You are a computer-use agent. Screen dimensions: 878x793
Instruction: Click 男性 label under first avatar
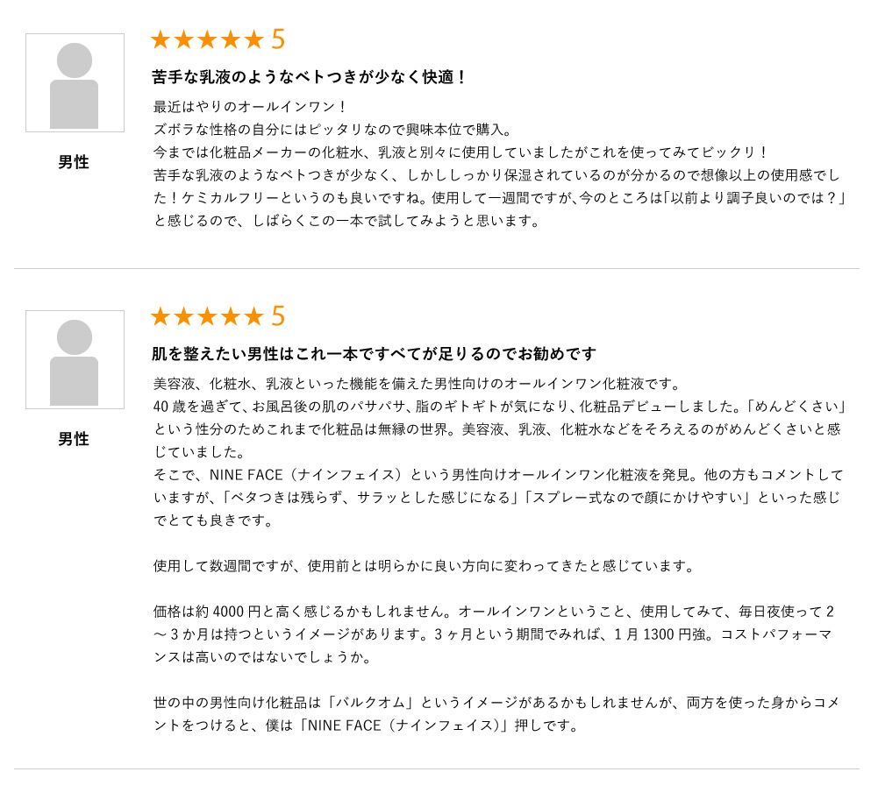(x=74, y=162)
